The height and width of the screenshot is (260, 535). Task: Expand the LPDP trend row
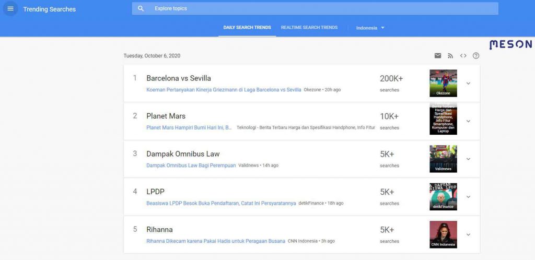(468, 197)
